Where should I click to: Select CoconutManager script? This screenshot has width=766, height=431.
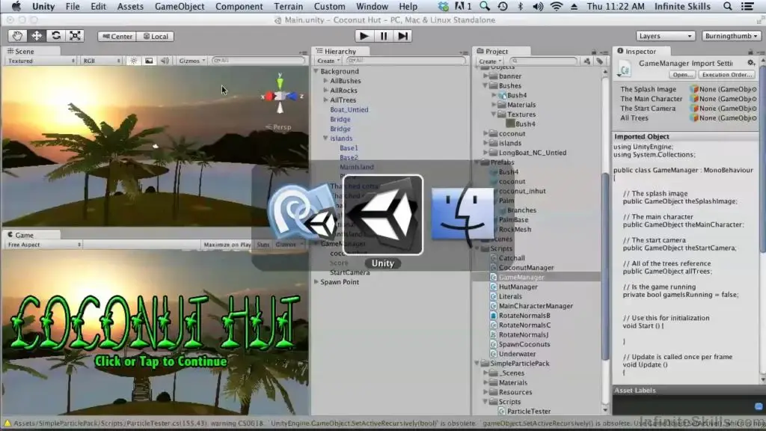point(526,268)
